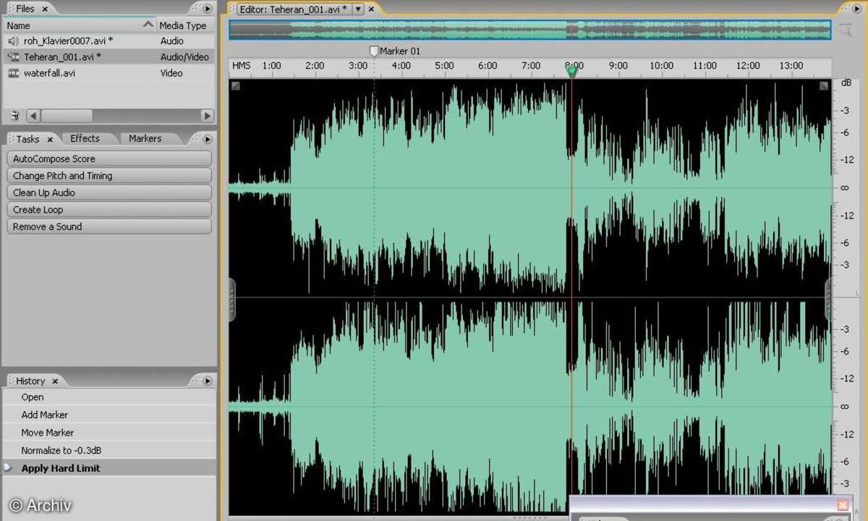Switch to the Markers tab

(145, 138)
